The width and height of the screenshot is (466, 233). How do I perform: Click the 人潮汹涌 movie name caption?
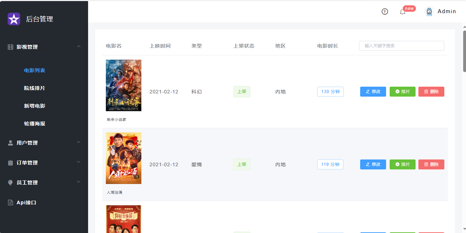point(114,193)
